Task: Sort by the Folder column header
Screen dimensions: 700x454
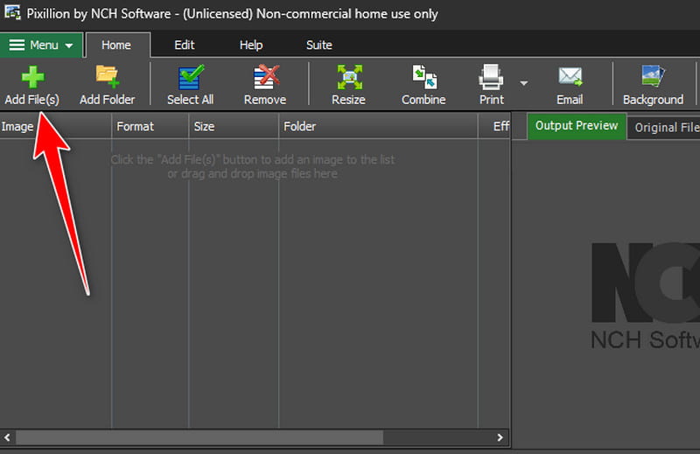Action: (379, 126)
